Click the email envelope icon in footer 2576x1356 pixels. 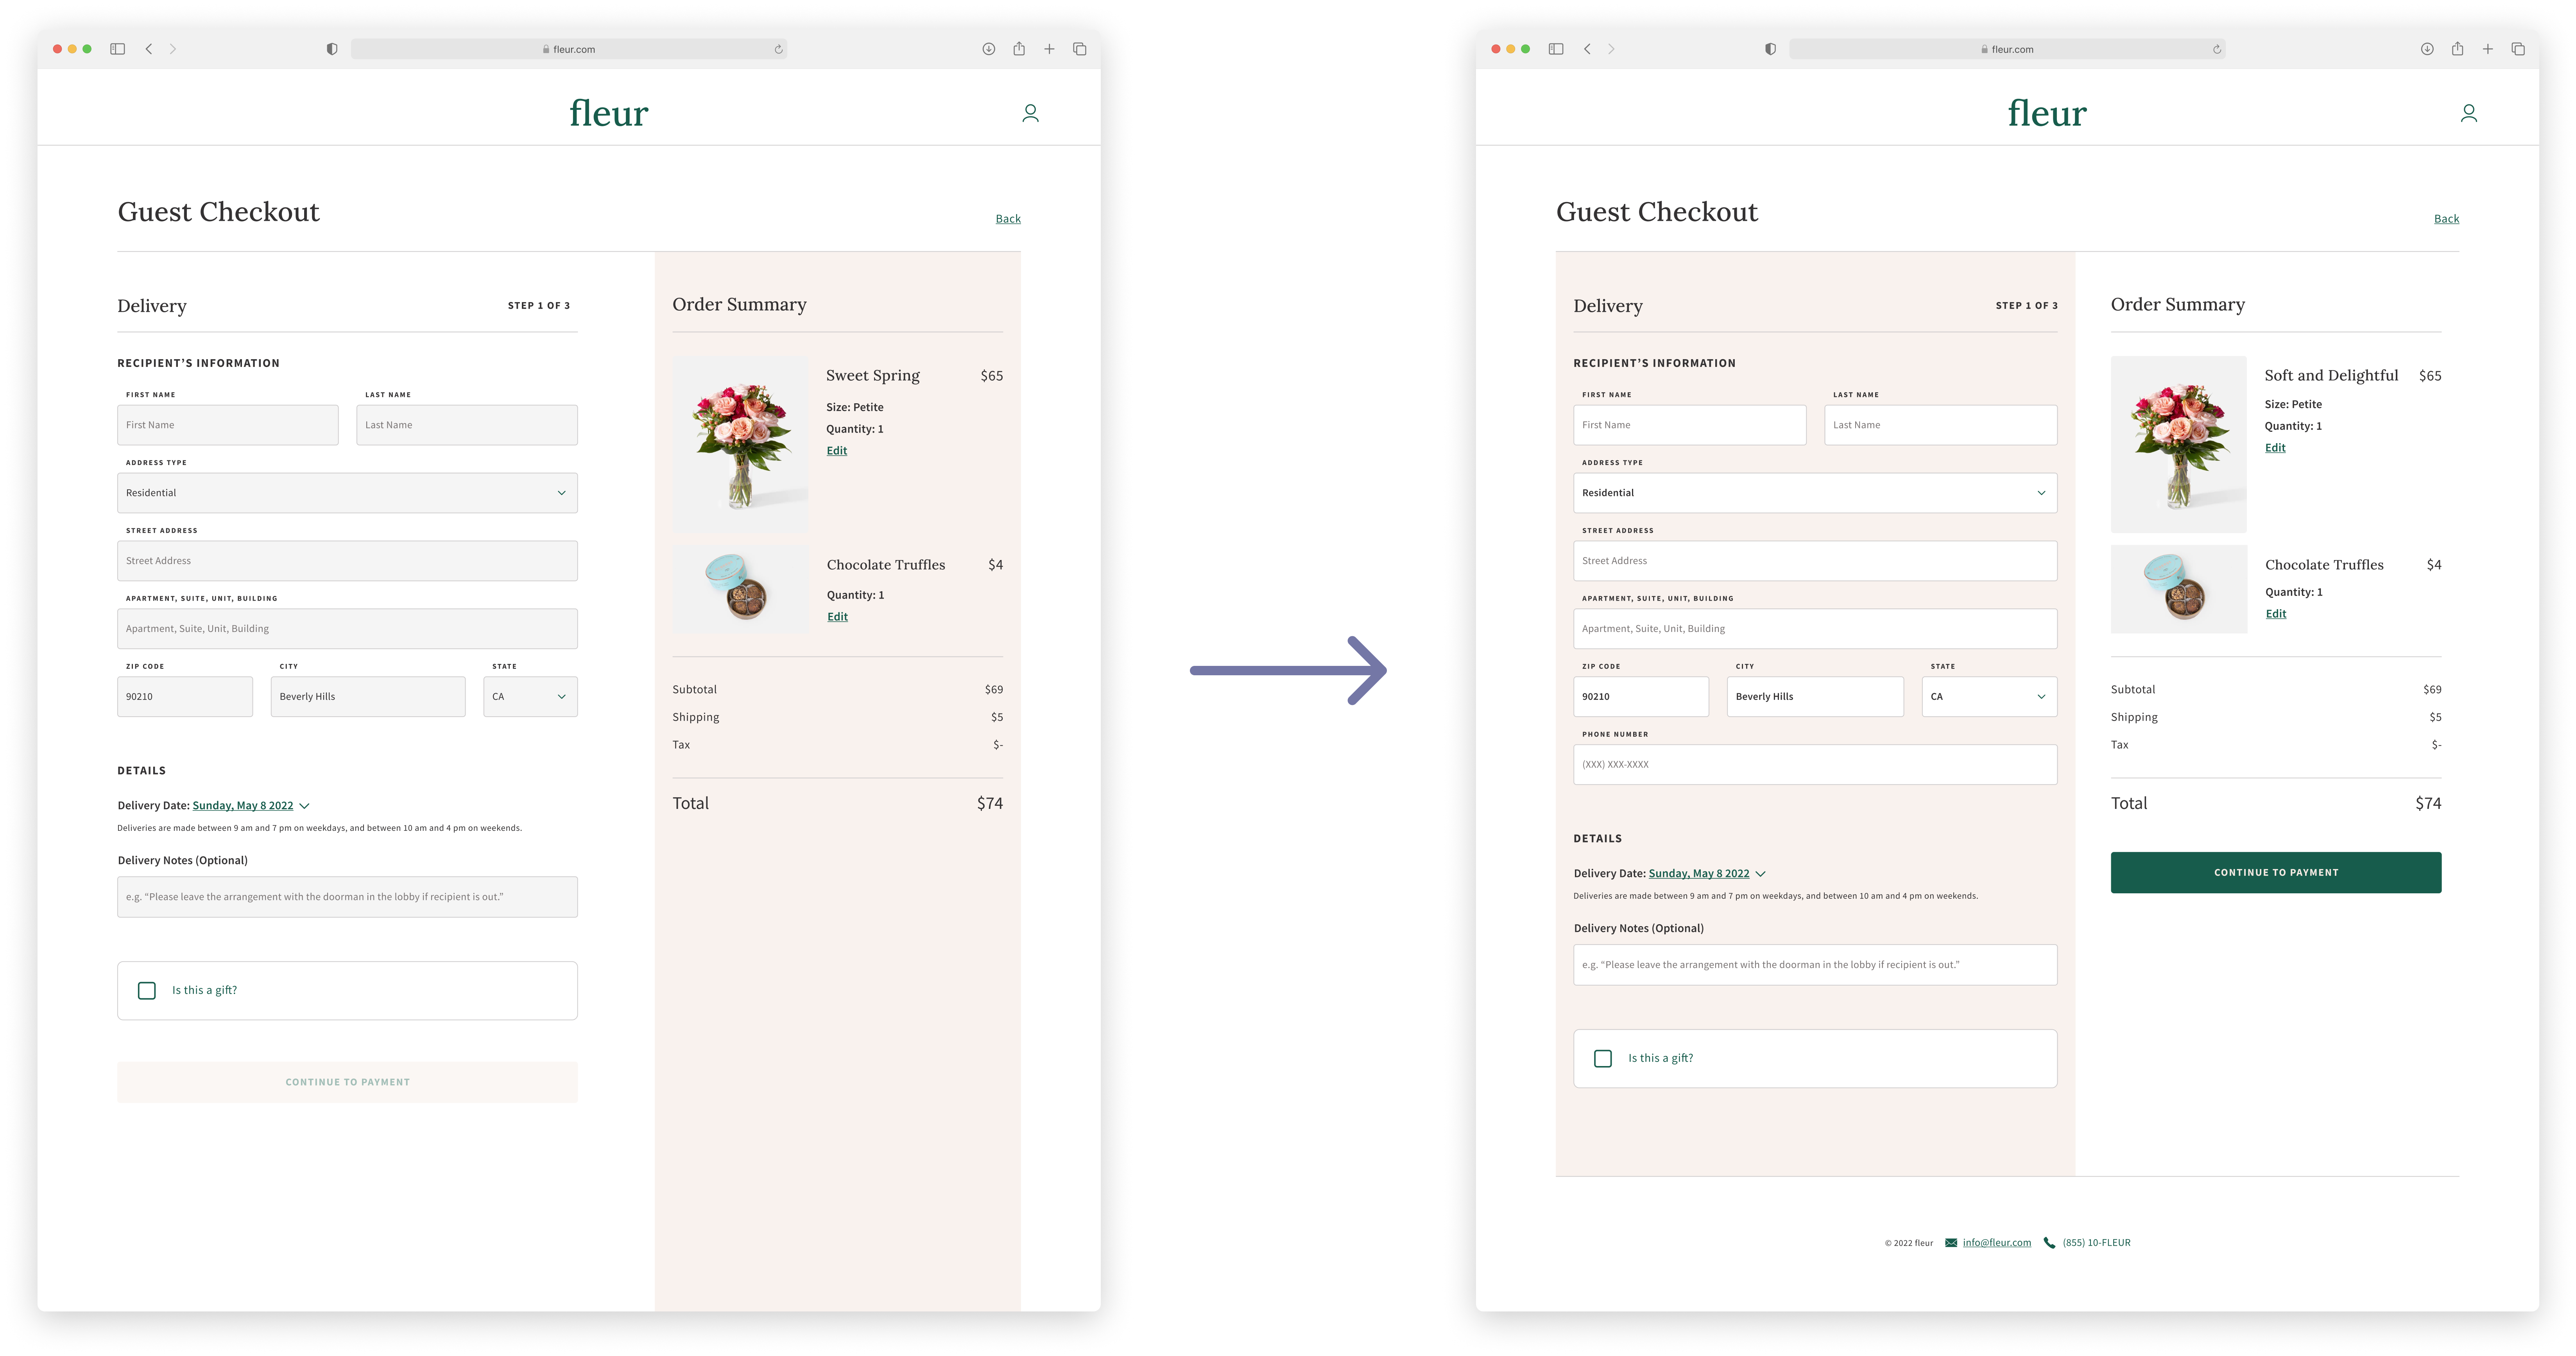pyautogui.click(x=1951, y=1243)
